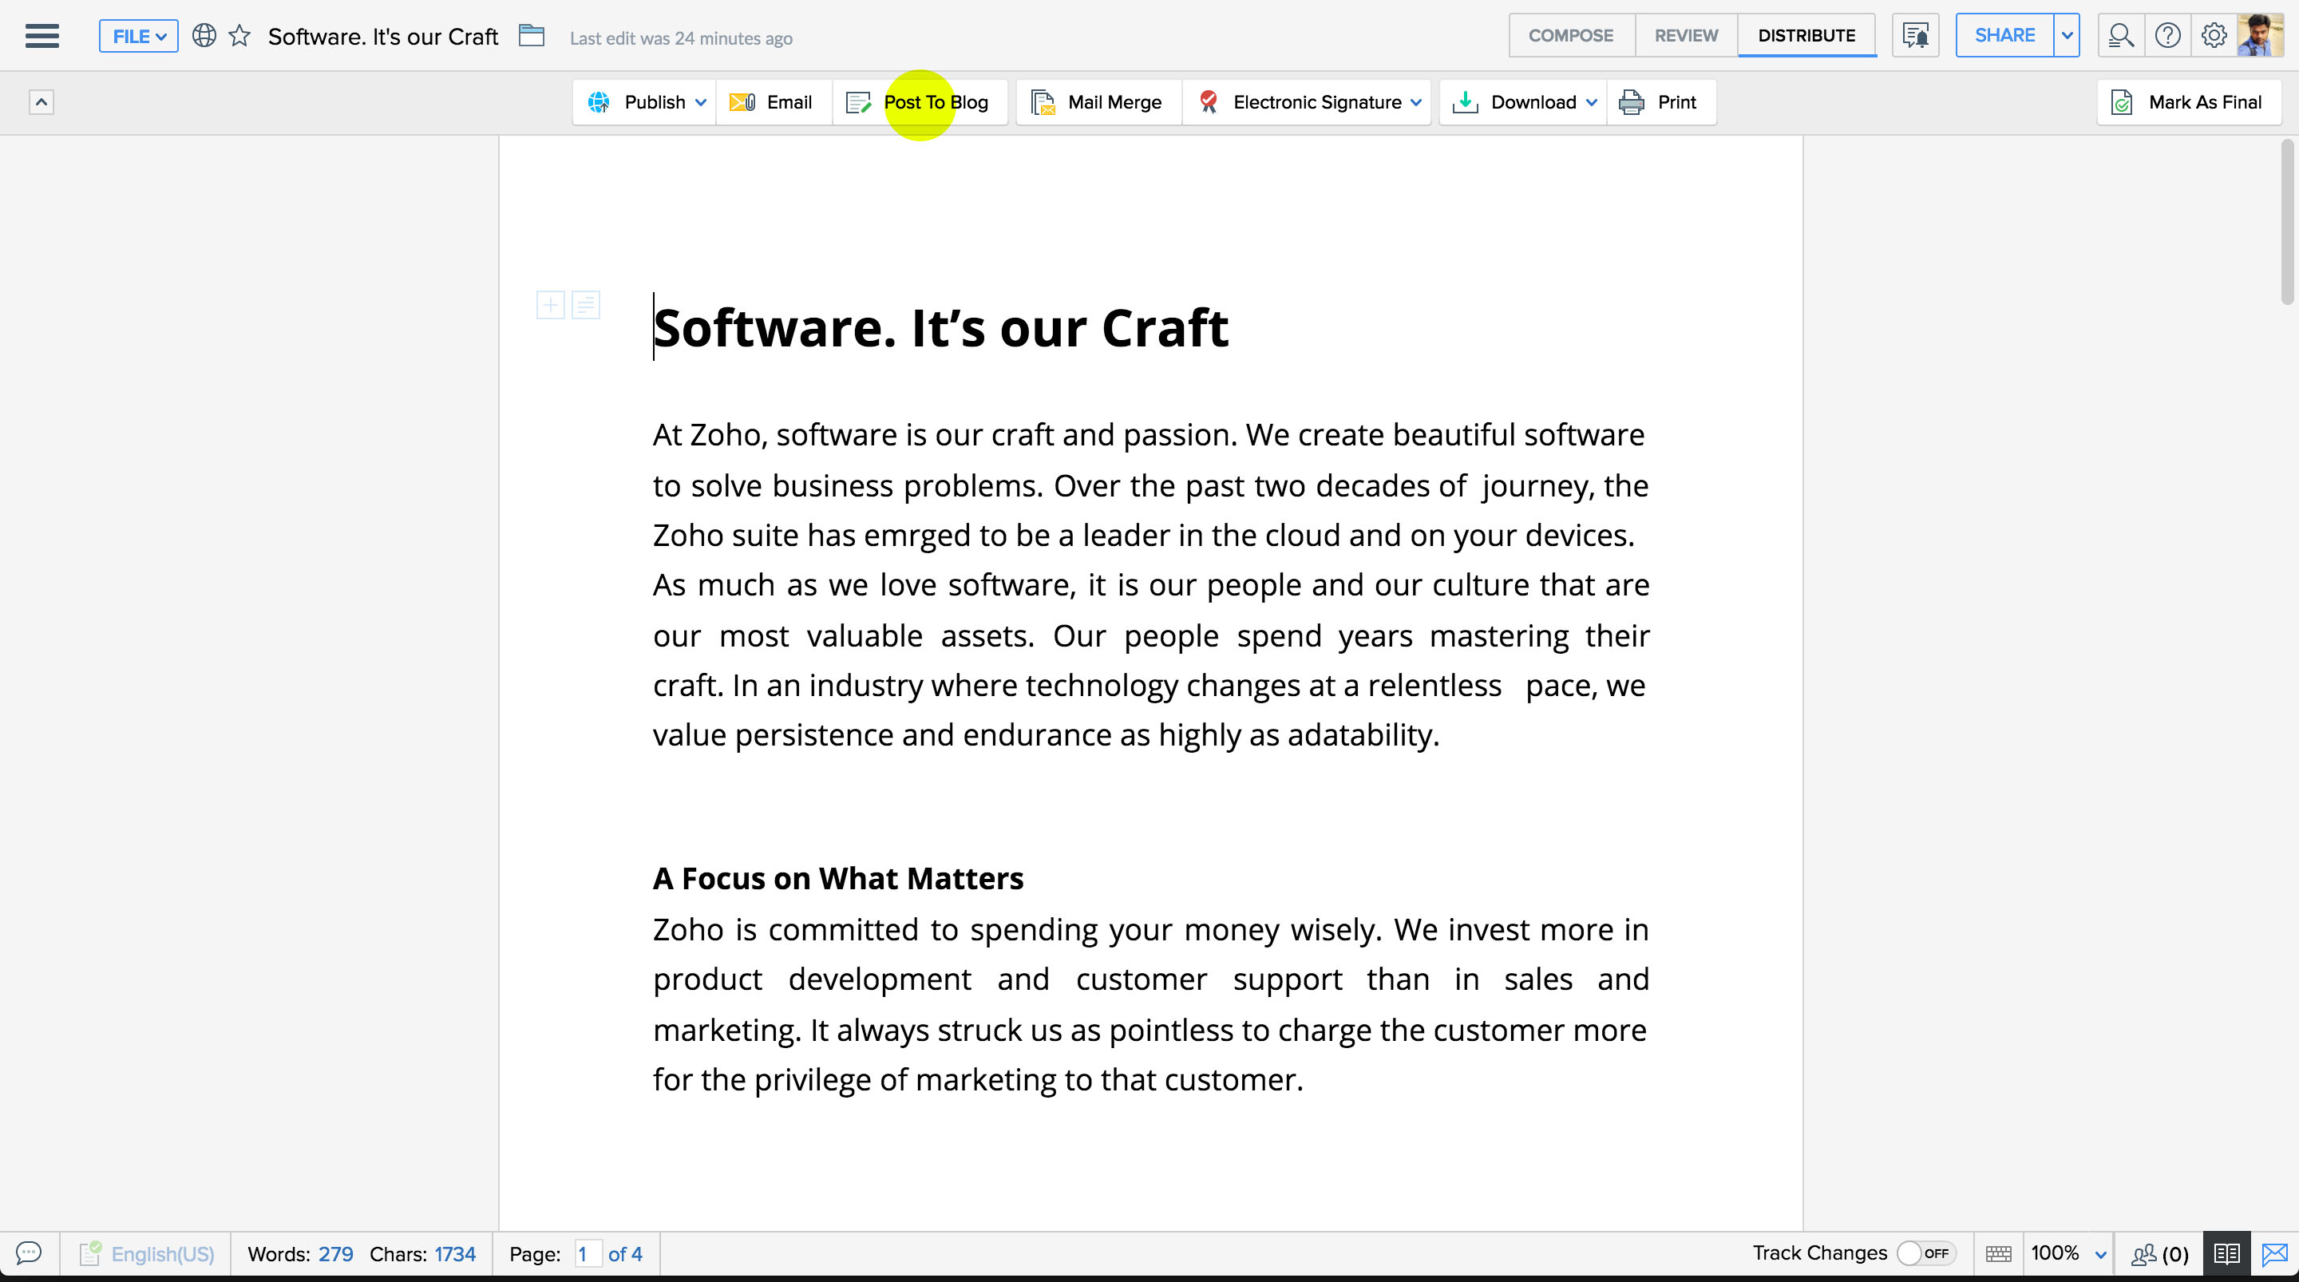Screen dimensions: 2299x1282
Task: Star the document using the star icon
Action: point(239,36)
